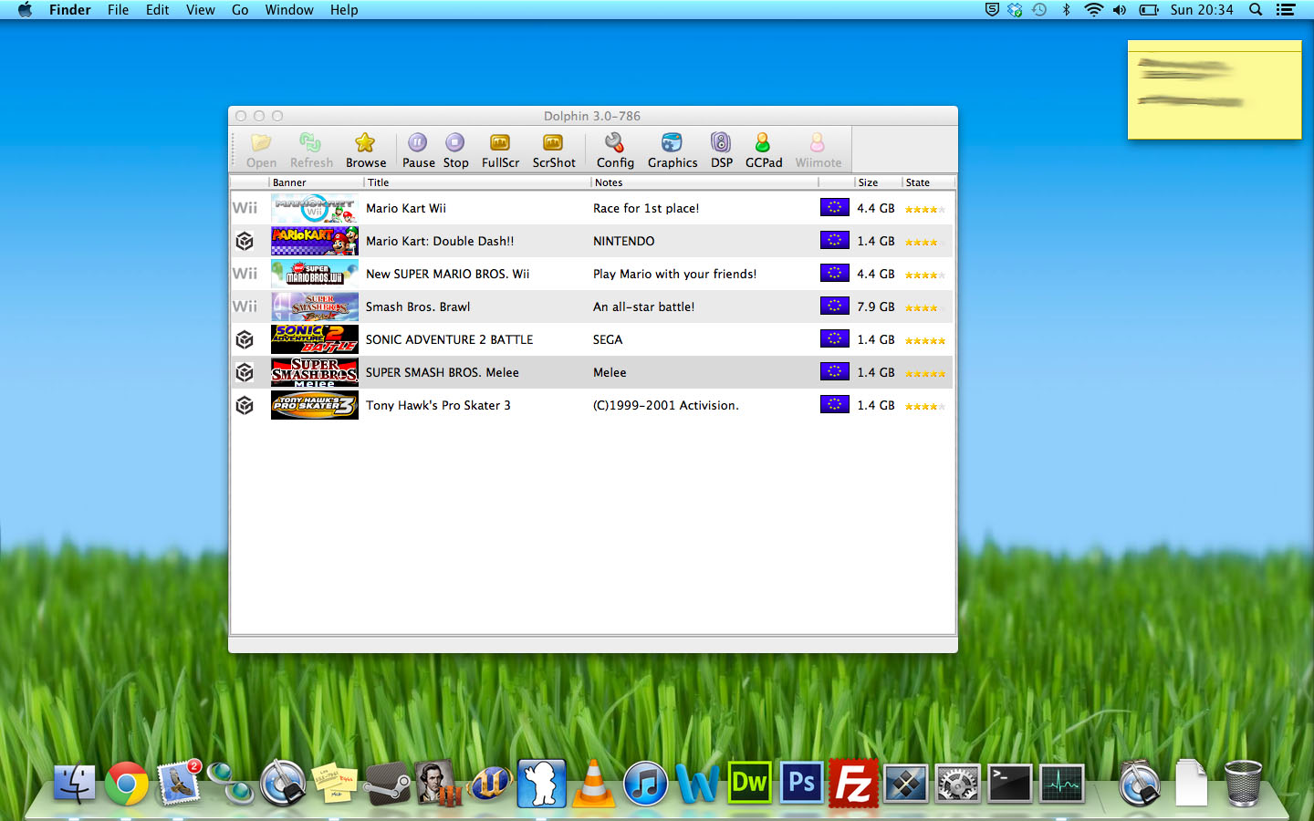Open the Graphics settings

[x=673, y=151]
